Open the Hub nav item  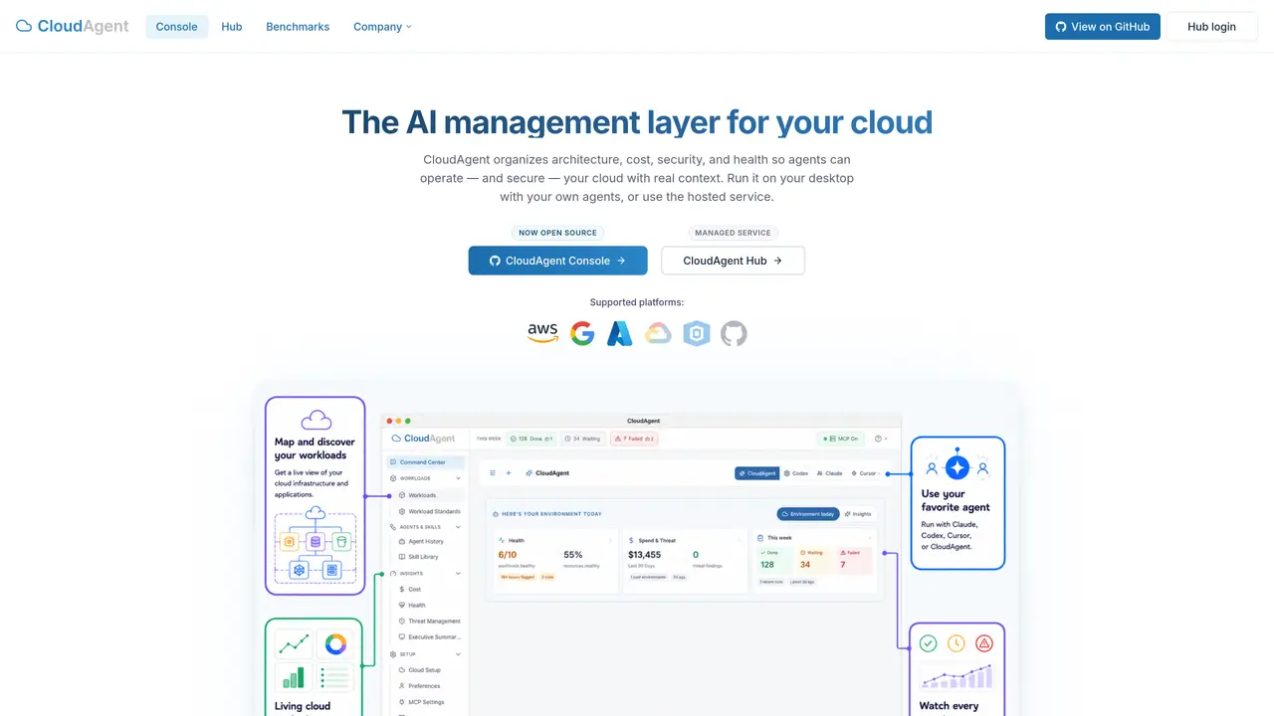pyautogui.click(x=232, y=27)
